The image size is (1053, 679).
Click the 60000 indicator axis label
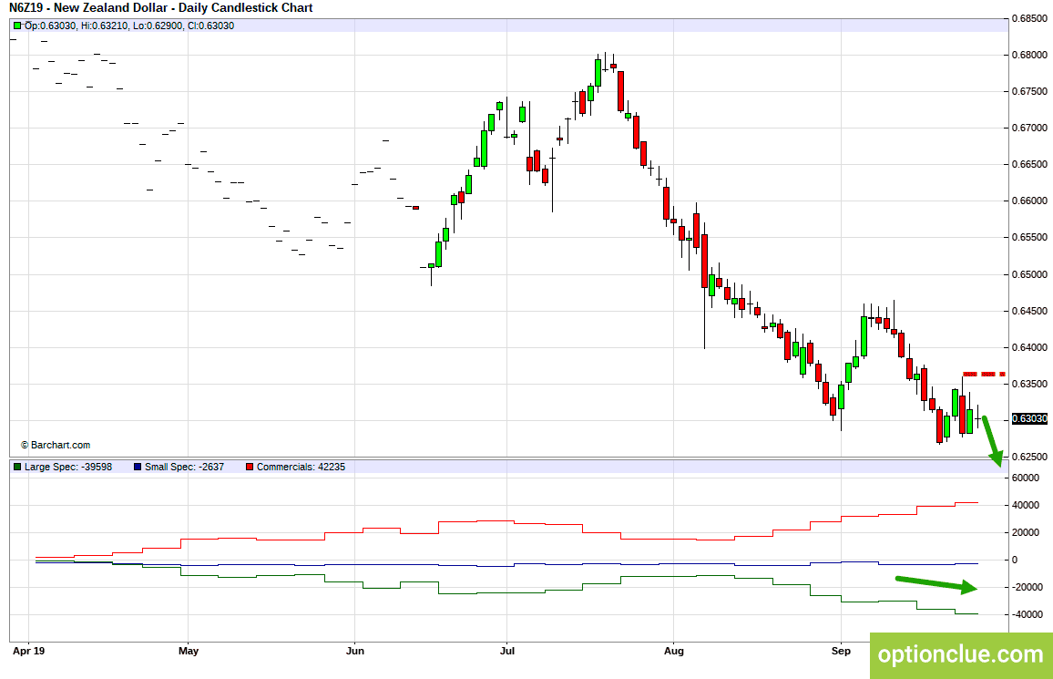click(x=1025, y=478)
